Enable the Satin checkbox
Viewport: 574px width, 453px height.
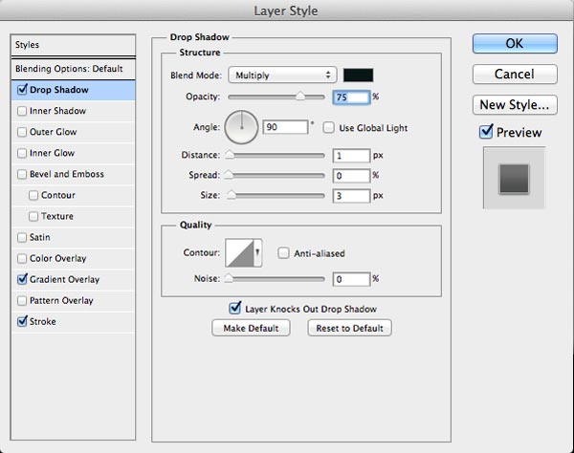pos(22,237)
